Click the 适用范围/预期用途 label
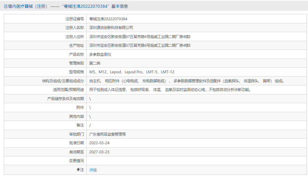The image size is (308, 177). point(69,90)
